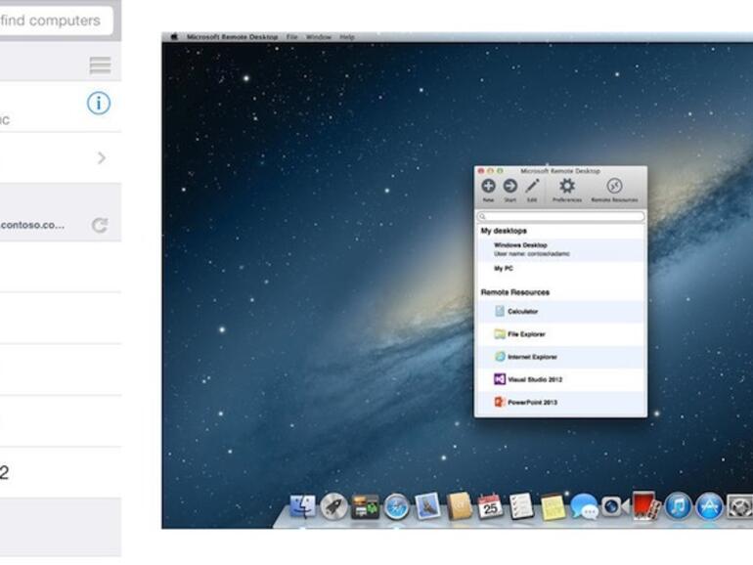This screenshot has width=753, height=565.
Task: Click the Start arrow icon in toolbar
Action: click(x=510, y=187)
